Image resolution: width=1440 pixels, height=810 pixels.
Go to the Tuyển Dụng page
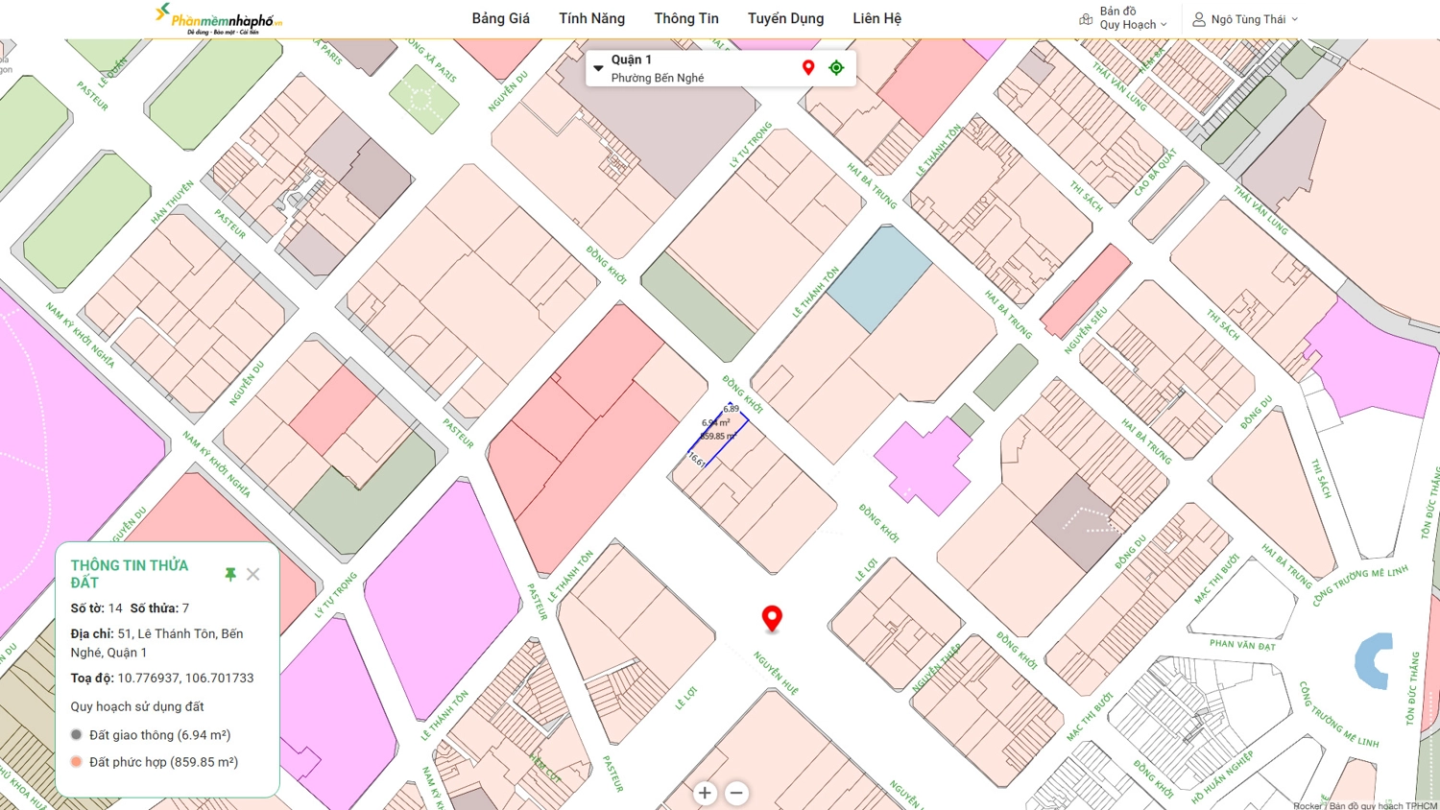coord(785,18)
